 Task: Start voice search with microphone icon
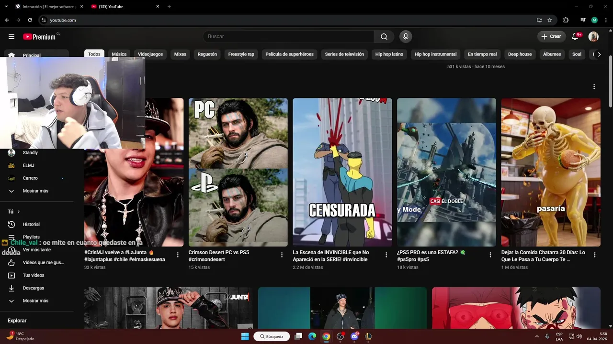(x=406, y=36)
